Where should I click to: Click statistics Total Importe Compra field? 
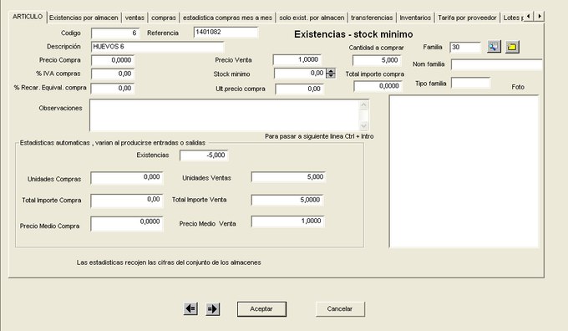(127, 201)
